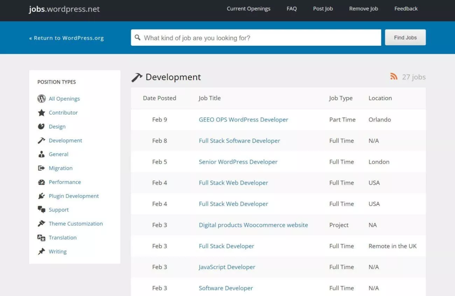
Task: Click the orange RSS feed icon
Action: (x=394, y=76)
